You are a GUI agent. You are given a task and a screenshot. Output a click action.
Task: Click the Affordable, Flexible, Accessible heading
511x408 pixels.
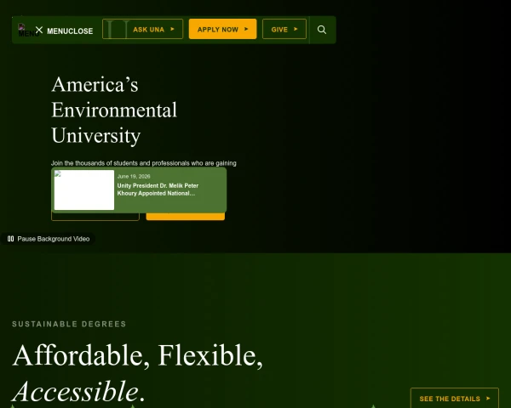click(137, 372)
